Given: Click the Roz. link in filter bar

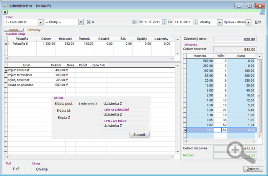Looking at the screenshot, I should point(258,22).
